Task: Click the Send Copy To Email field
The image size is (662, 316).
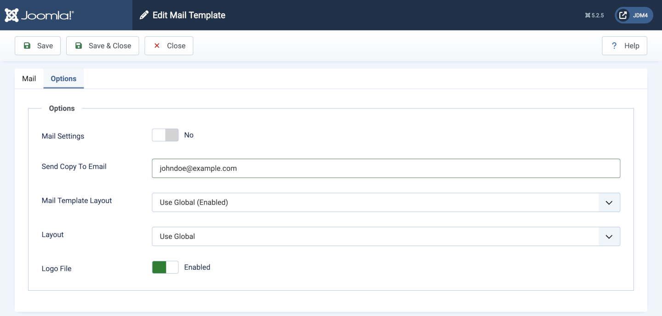Action: pyautogui.click(x=386, y=168)
